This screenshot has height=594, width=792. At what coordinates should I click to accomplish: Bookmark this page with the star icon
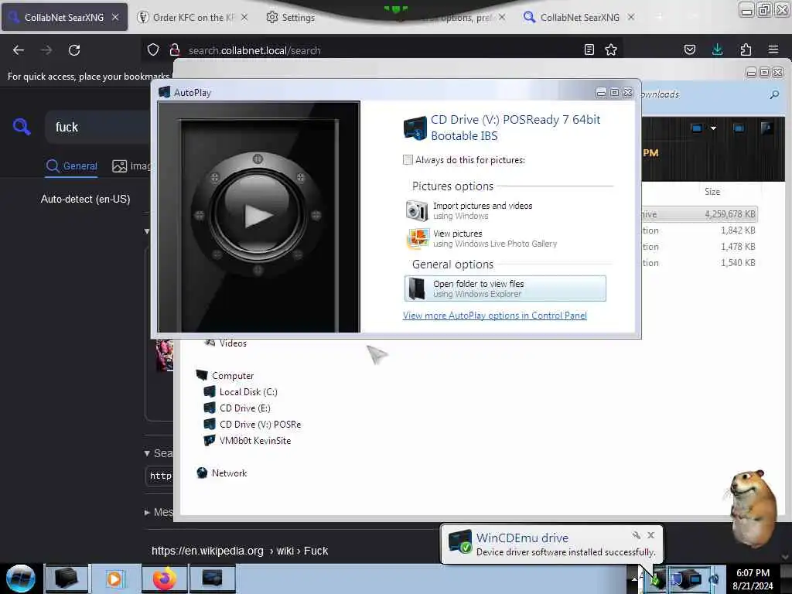[x=611, y=49]
